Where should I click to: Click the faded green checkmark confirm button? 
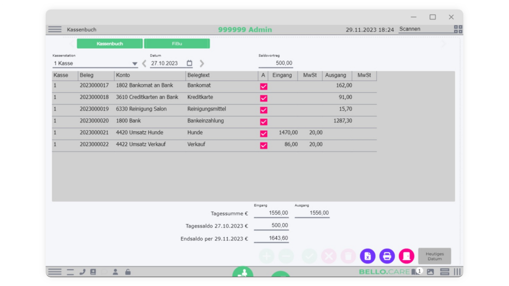[309, 256]
